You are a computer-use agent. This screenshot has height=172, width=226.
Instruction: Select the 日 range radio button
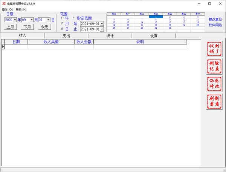(63, 29)
